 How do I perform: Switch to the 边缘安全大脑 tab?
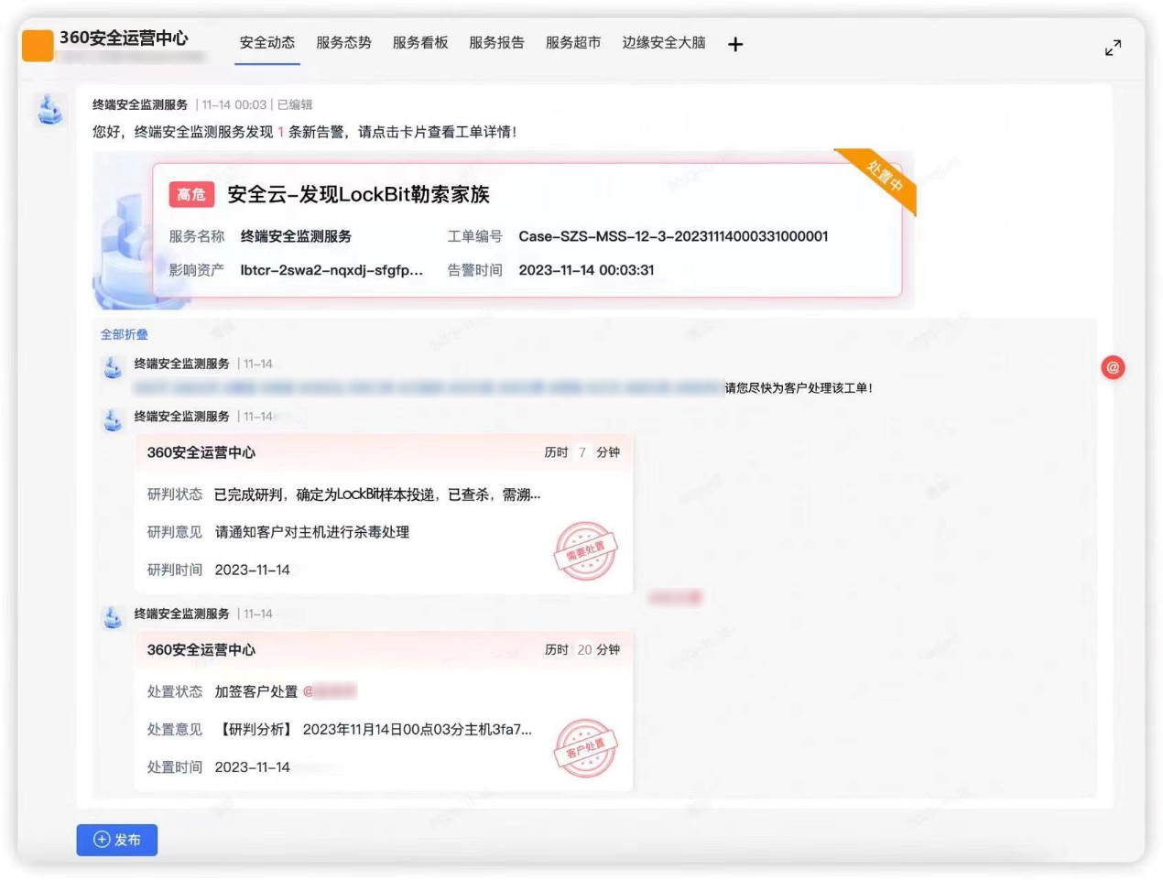(664, 43)
